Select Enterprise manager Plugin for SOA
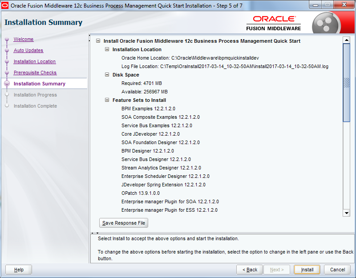 170,201
